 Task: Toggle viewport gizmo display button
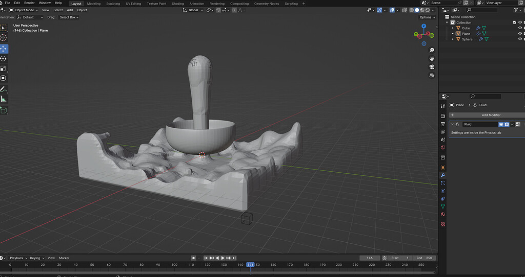(x=379, y=10)
